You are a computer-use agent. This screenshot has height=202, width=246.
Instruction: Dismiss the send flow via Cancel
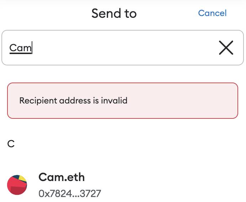(212, 13)
